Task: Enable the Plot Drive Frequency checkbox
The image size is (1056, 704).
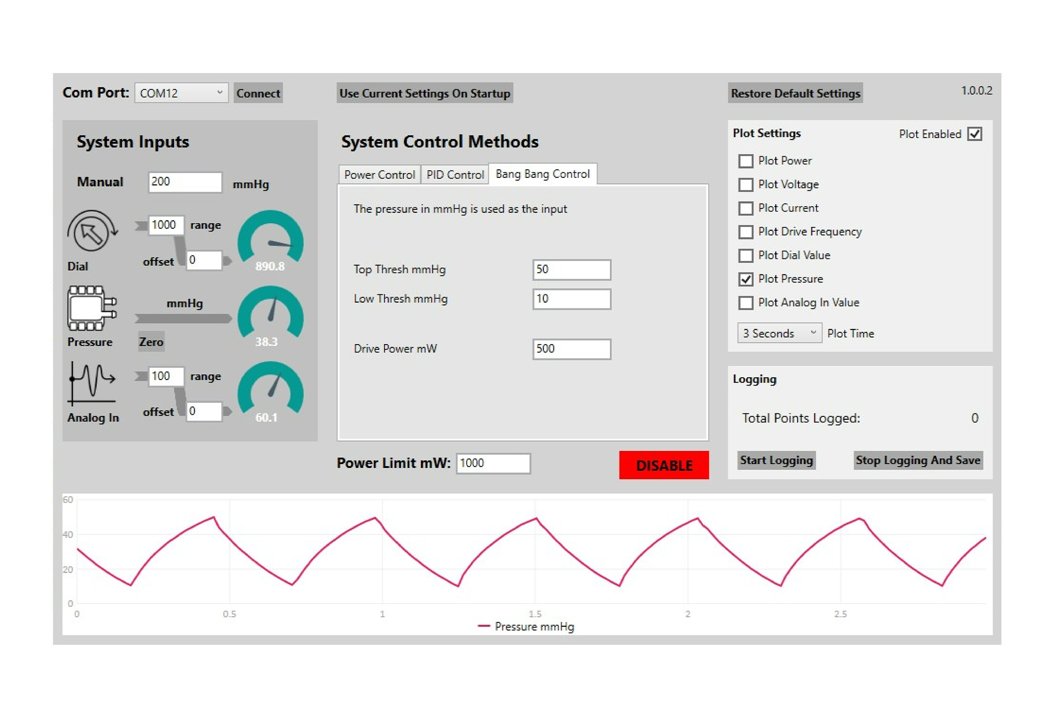Action: coord(746,232)
